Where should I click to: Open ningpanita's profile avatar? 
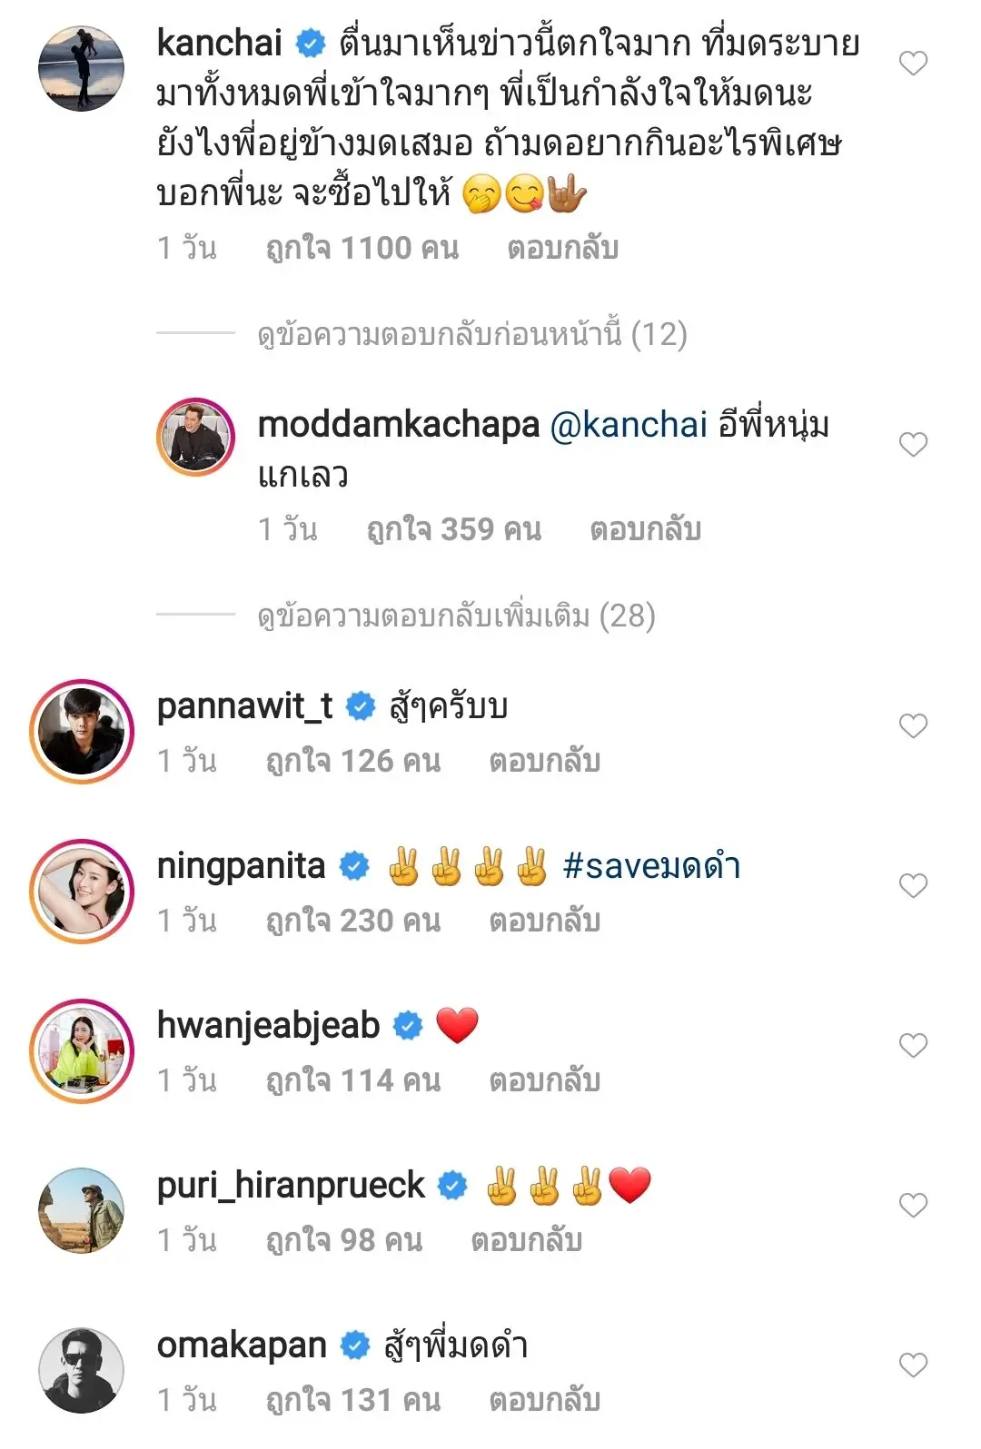pos(82,892)
